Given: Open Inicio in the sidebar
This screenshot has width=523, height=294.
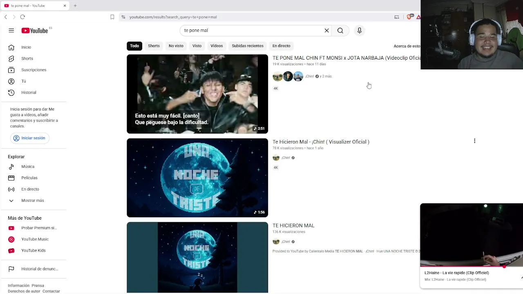Looking at the screenshot, I should 34,47.
